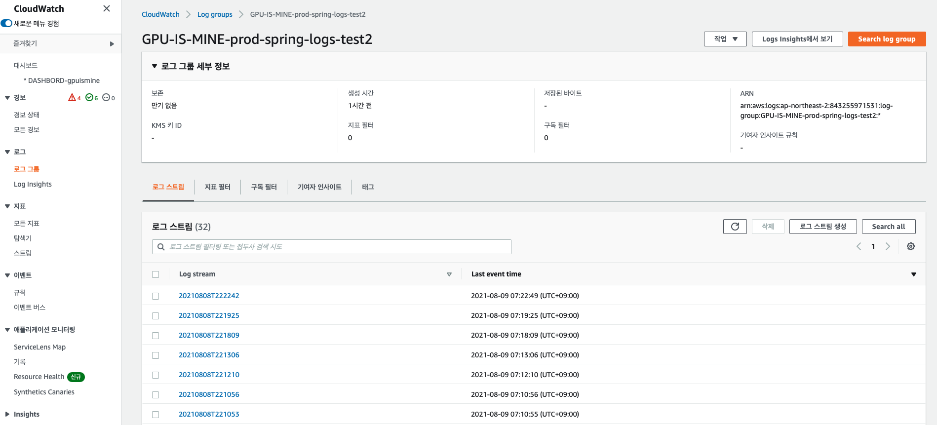Check the box for stream 20210808T222242
The height and width of the screenshot is (425, 937).
tap(156, 296)
